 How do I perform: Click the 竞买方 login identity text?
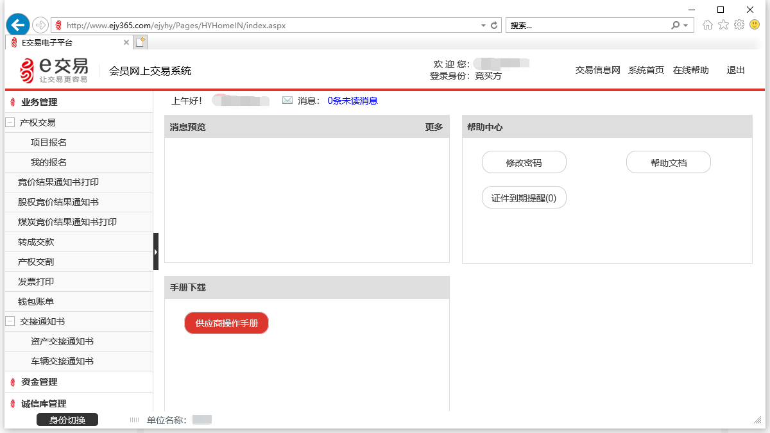point(488,76)
